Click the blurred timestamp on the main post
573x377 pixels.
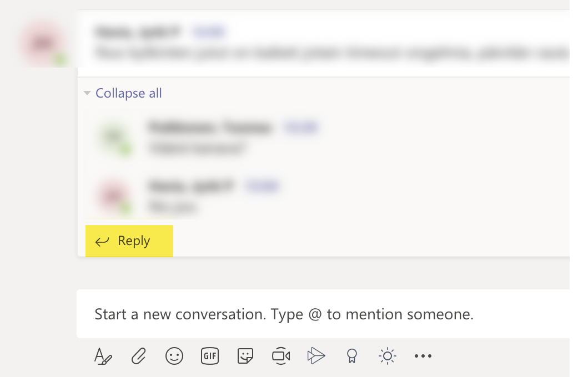208,32
